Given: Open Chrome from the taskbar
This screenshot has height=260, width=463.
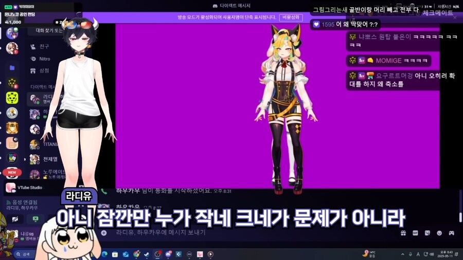Looking at the screenshot, I should pyautogui.click(x=136, y=254).
